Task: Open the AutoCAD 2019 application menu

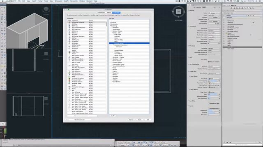Action: (11, 1)
